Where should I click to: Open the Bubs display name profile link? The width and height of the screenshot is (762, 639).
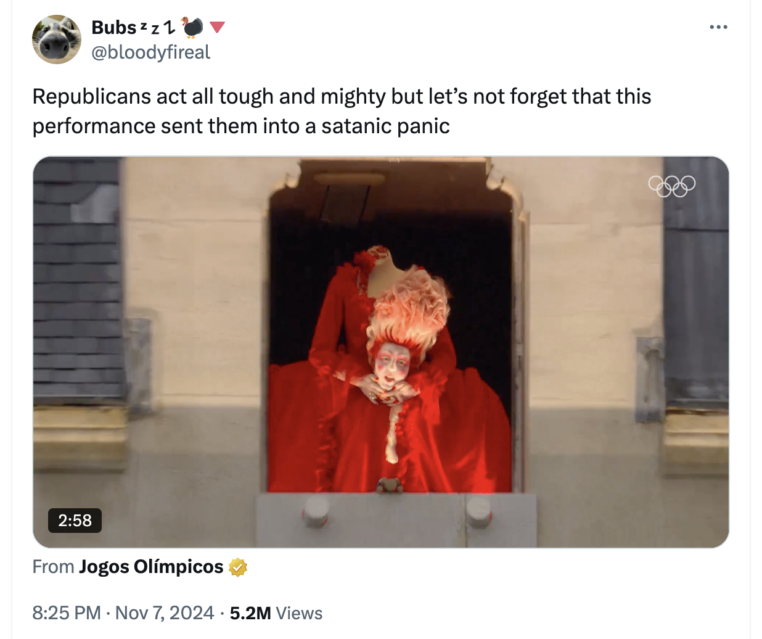pyautogui.click(x=113, y=27)
